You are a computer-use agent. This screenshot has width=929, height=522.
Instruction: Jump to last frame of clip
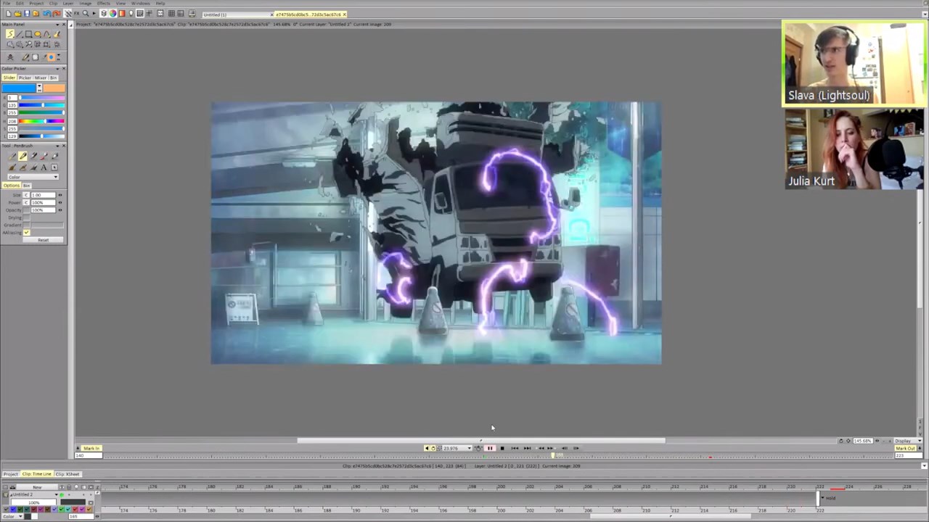tap(527, 448)
